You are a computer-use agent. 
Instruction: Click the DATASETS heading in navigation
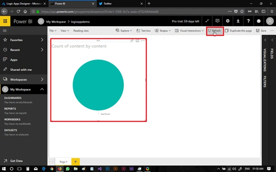[11, 130]
